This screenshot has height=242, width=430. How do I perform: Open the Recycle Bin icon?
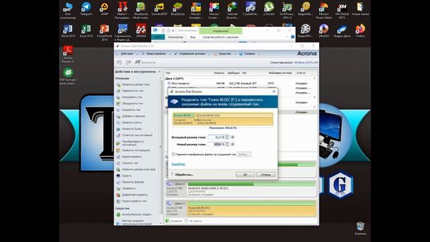tap(360, 229)
